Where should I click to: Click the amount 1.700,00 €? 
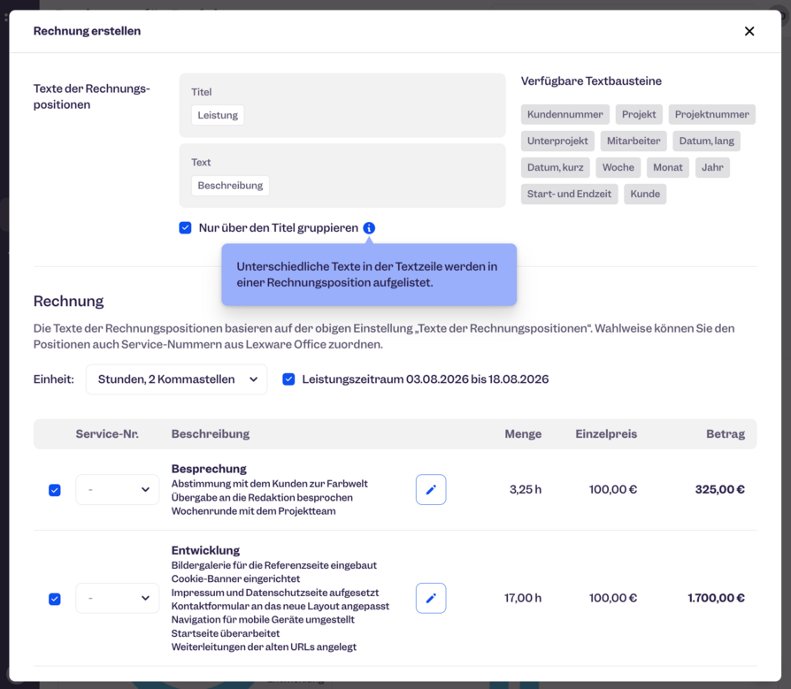click(x=717, y=598)
